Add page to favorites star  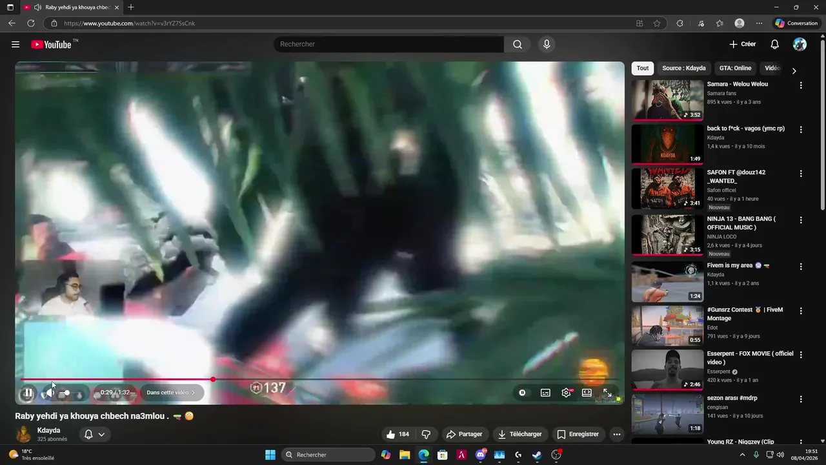(657, 23)
